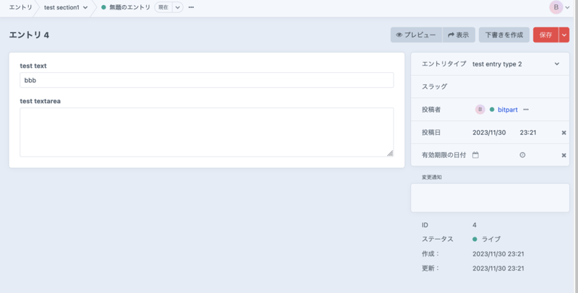
Task: Click the calendar icon in expiry date
Action: 476,155
